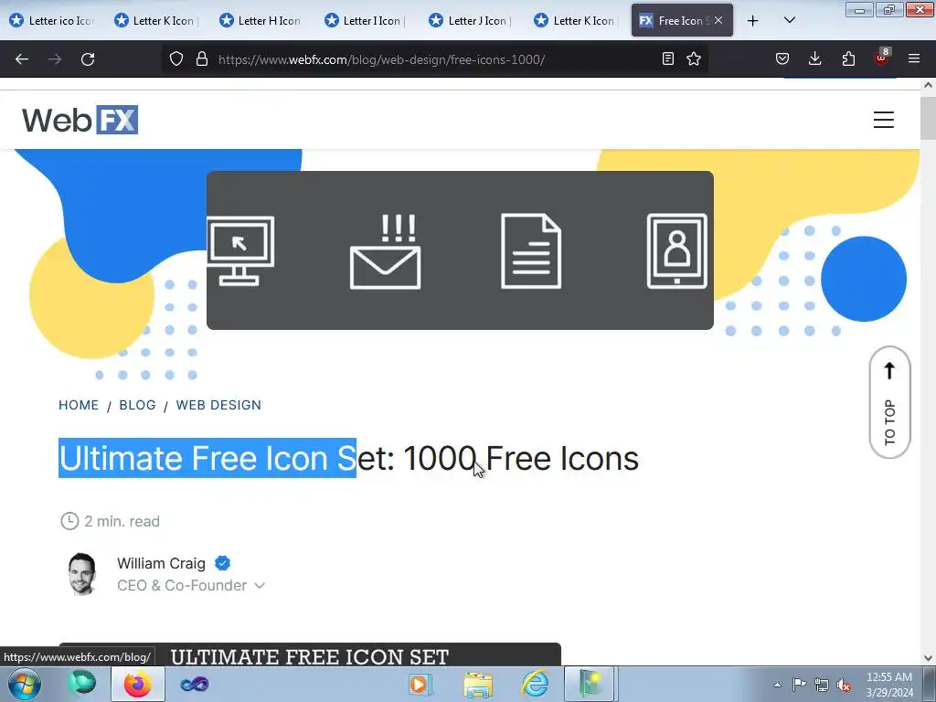Click the scrollbar up arrow
Viewport: 936px width, 702px height.
tap(928, 85)
